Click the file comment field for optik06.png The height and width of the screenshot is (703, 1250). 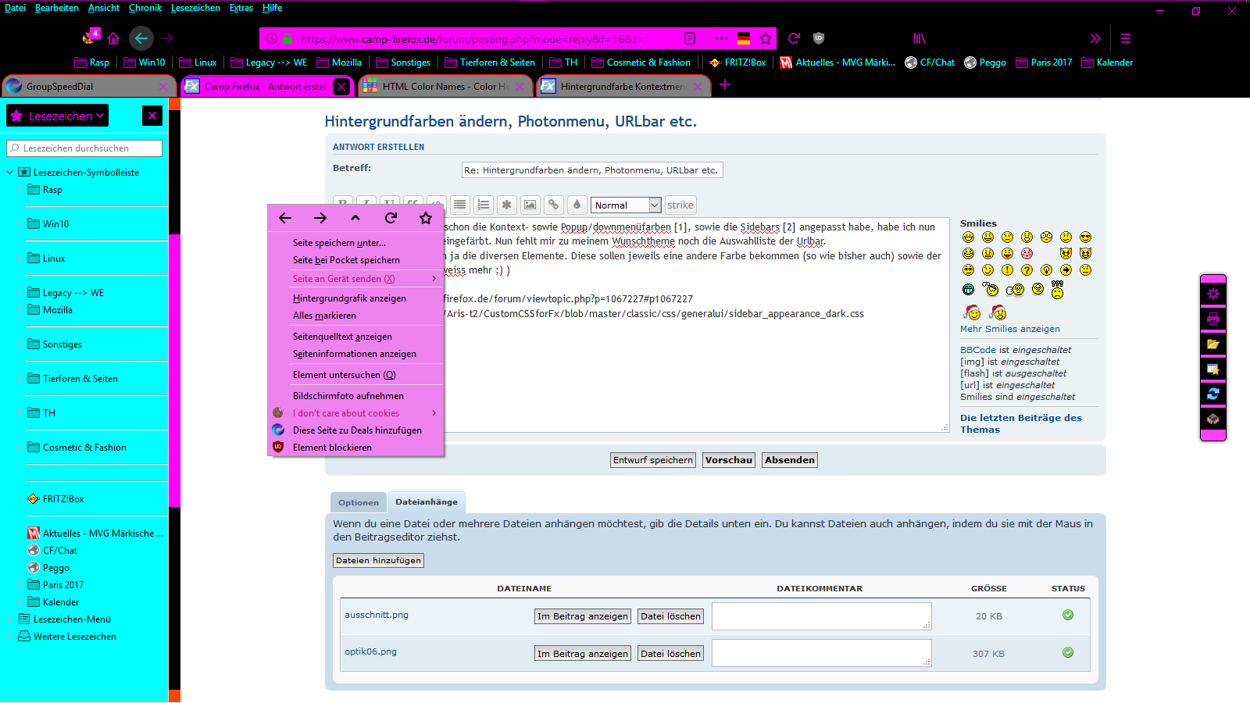[822, 653]
